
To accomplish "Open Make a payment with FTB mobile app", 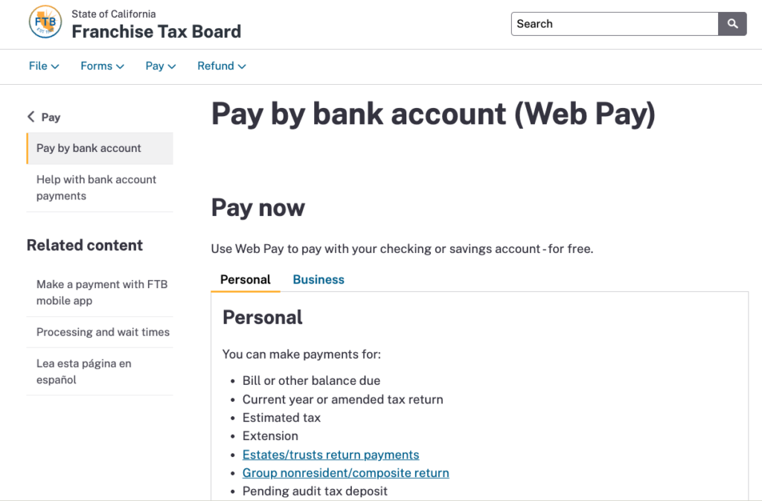I will coord(102,293).
